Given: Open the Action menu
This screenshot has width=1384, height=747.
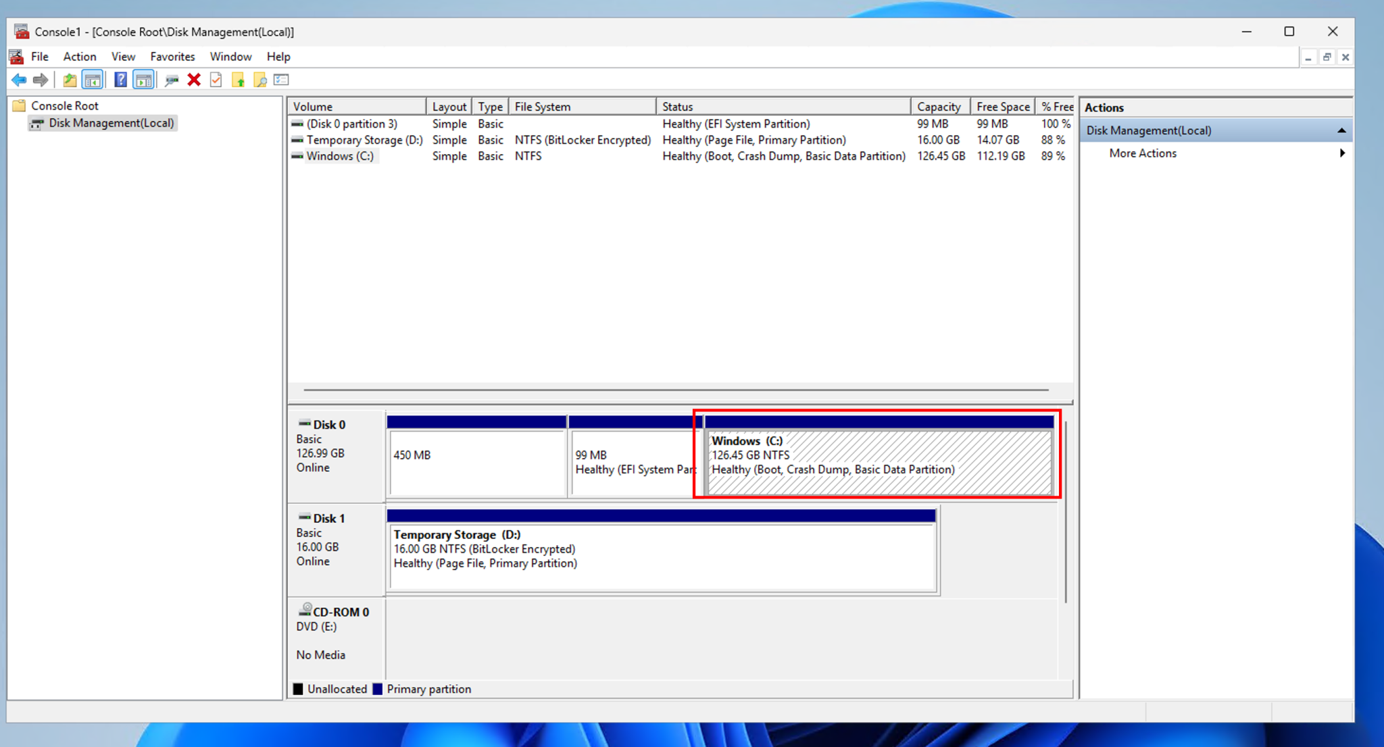Looking at the screenshot, I should tap(79, 56).
